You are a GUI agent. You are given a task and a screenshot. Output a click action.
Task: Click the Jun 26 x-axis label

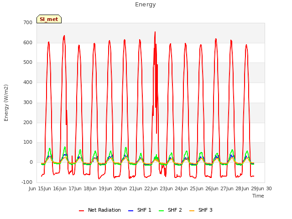(204, 188)
